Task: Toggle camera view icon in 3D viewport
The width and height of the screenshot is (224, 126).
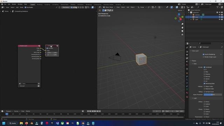Action: point(182,31)
